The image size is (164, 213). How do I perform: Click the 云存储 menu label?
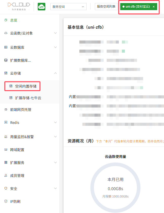tap(15, 73)
